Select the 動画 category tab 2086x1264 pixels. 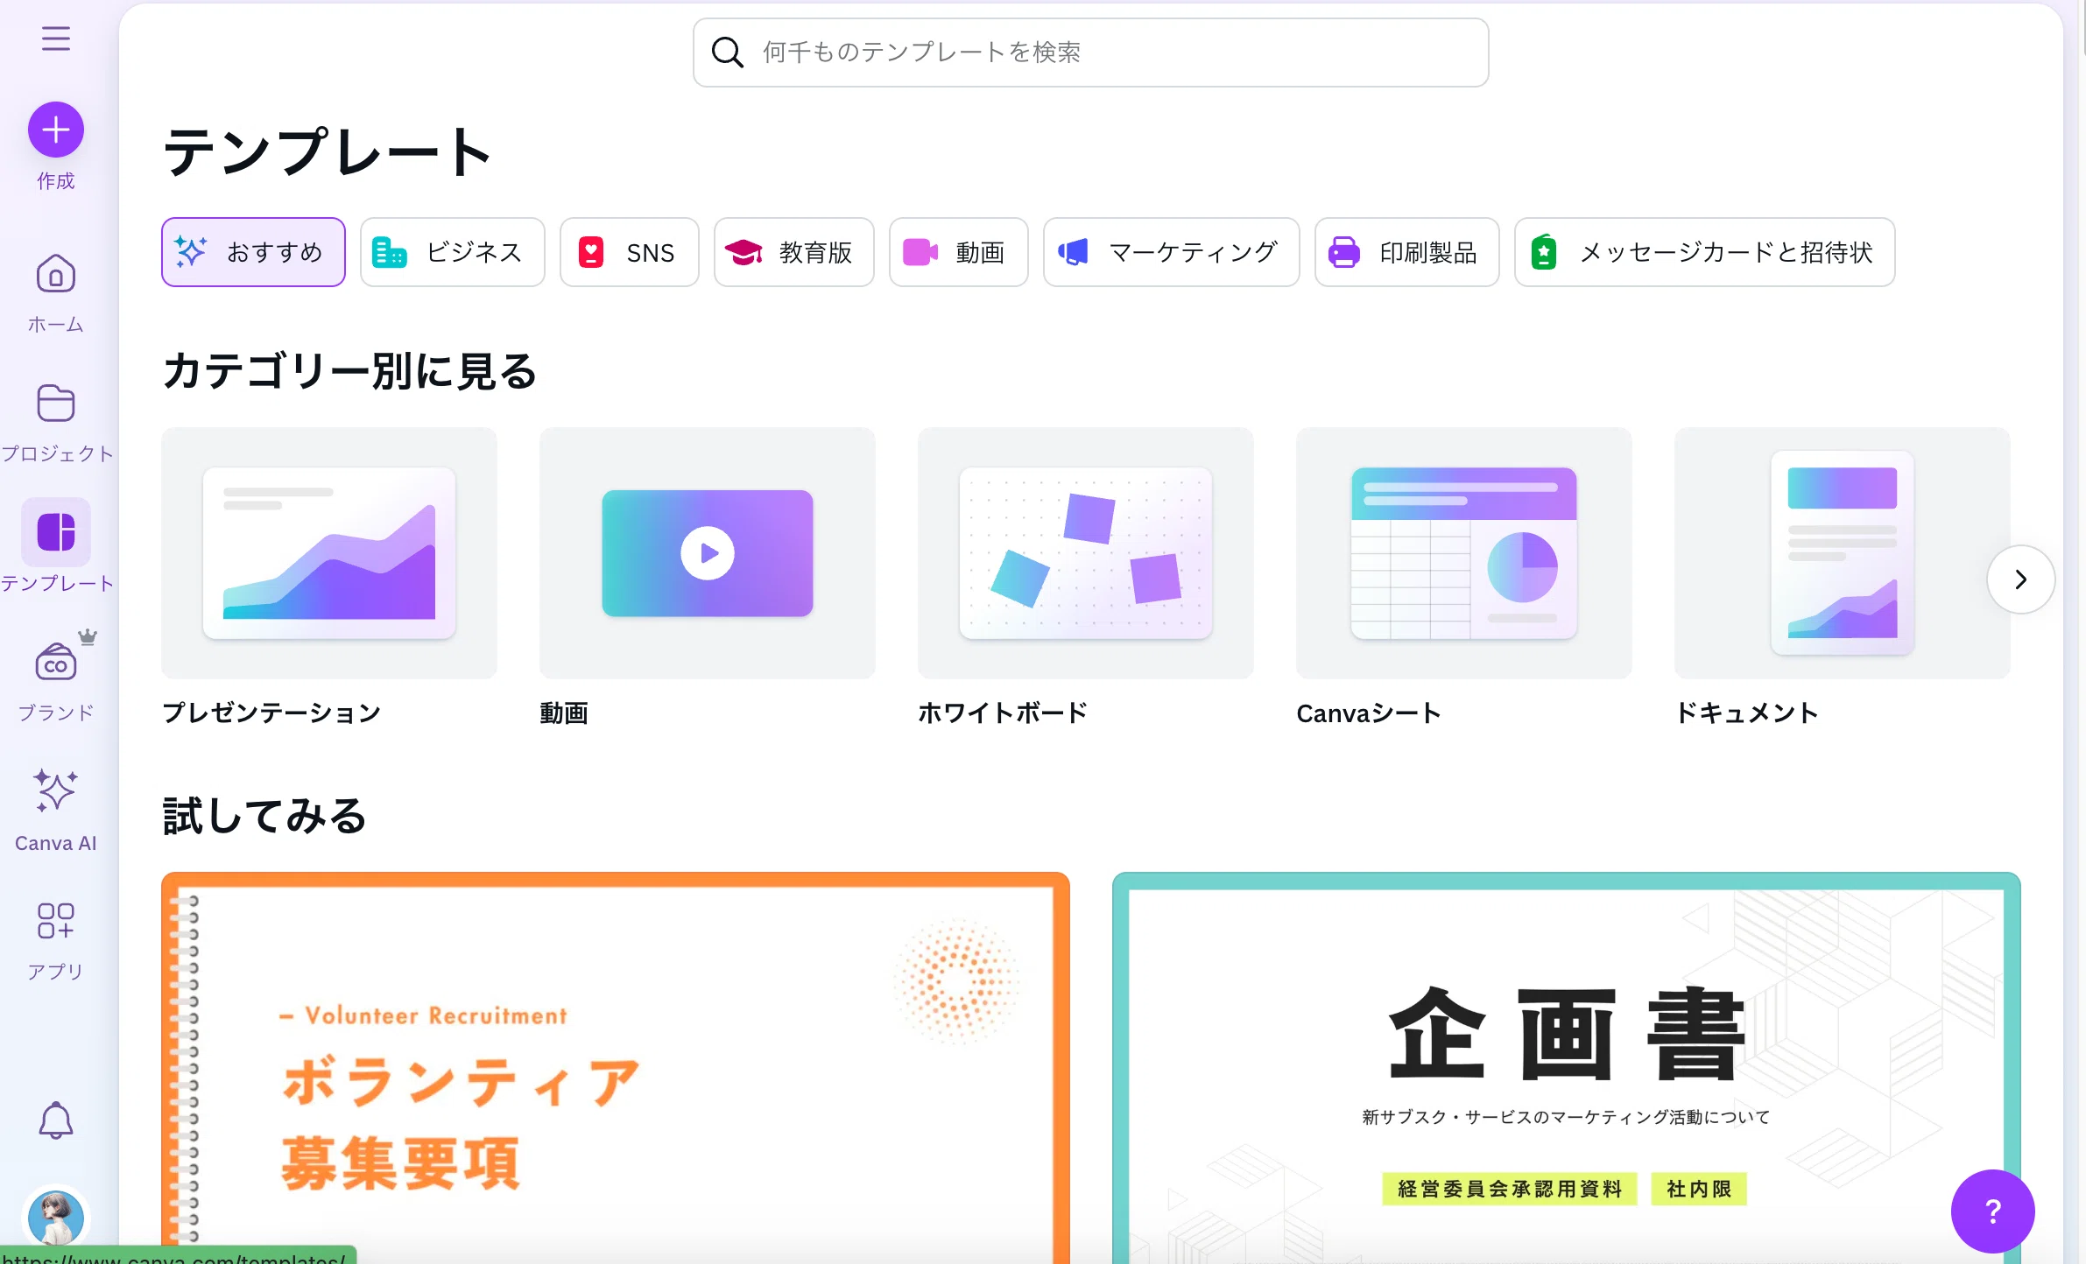(x=959, y=252)
